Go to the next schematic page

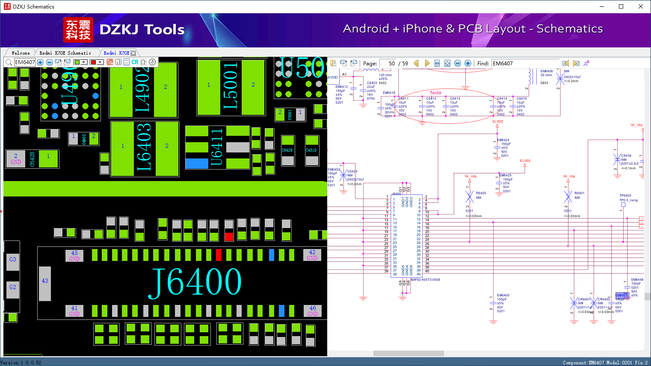pos(427,63)
